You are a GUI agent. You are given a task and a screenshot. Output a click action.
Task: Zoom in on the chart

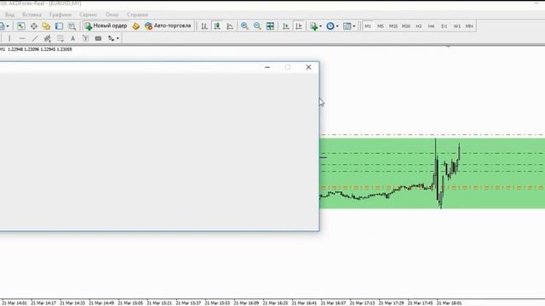[x=244, y=26]
